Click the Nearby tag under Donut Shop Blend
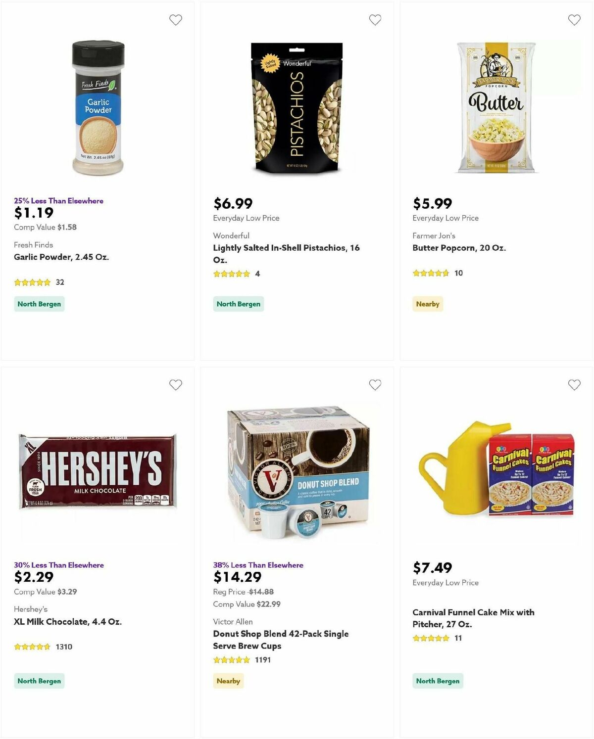This screenshot has height=739, width=594. coord(228,681)
